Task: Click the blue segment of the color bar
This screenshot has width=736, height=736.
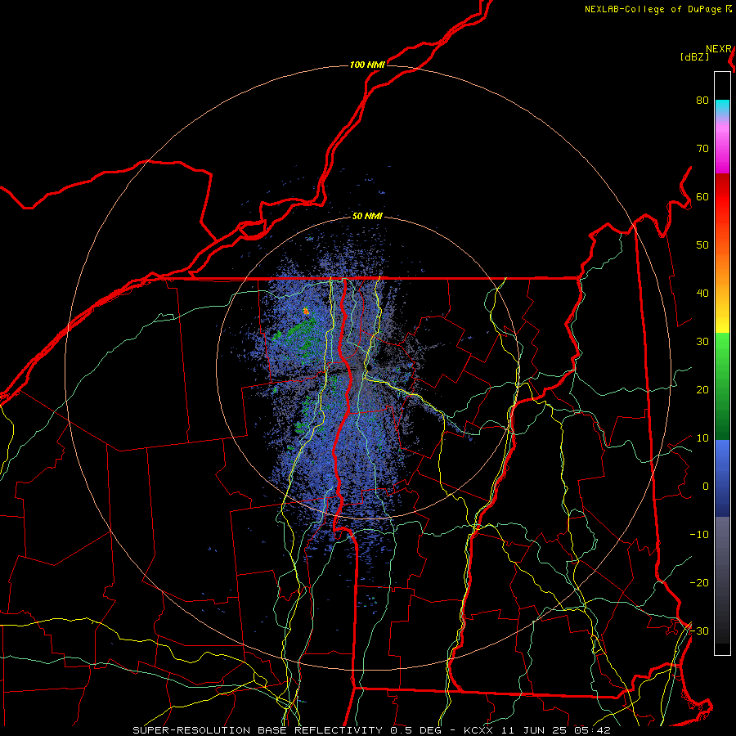Action: click(x=722, y=478)
